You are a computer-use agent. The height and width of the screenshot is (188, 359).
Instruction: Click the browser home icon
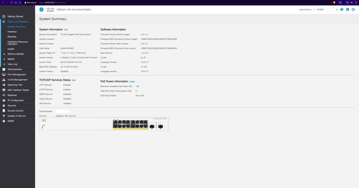coord(16,2)
